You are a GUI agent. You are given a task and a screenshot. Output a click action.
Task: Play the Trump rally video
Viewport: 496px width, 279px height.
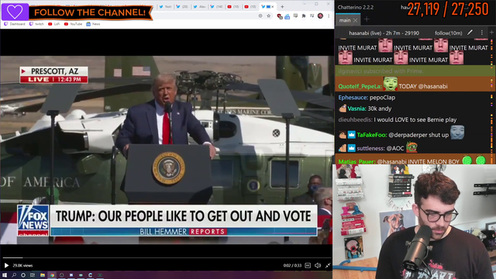6,265
